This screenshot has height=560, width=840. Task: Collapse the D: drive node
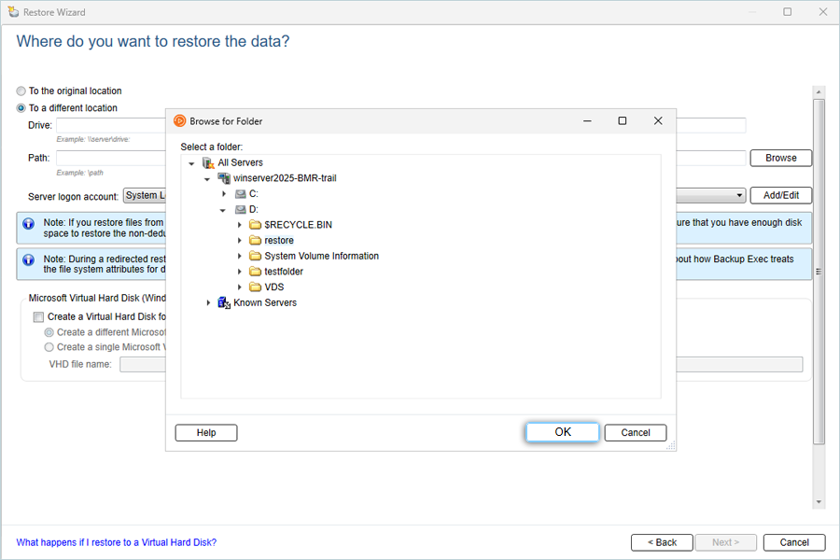coord(223,209)
